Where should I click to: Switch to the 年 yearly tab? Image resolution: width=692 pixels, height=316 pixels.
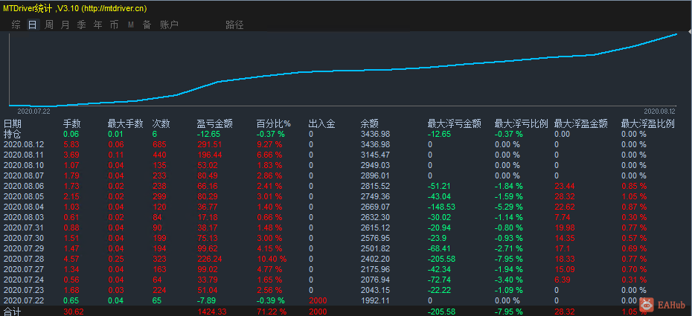click(x=98, y=25)
